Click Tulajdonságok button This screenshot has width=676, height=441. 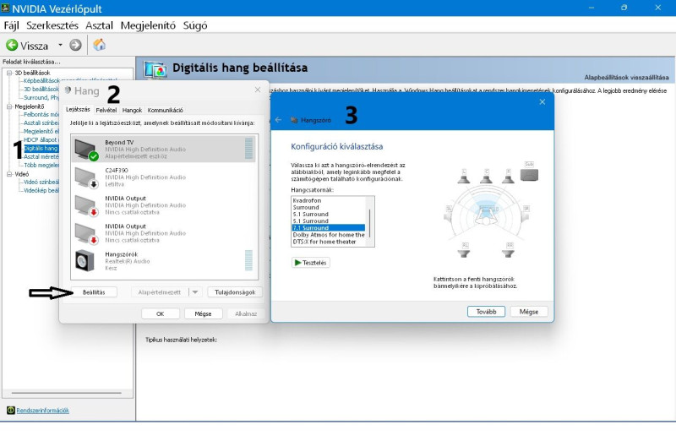click(x=235, y=292)
